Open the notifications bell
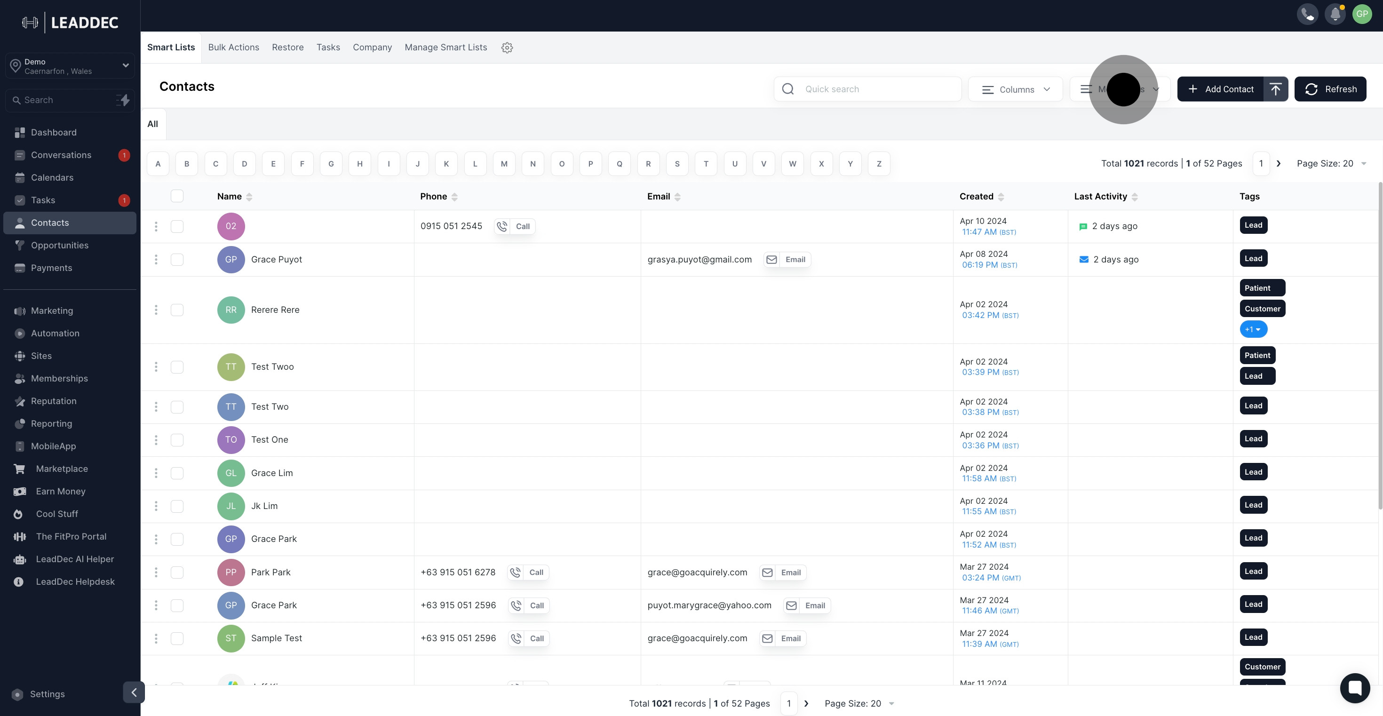 click(x=1335, y=14)
